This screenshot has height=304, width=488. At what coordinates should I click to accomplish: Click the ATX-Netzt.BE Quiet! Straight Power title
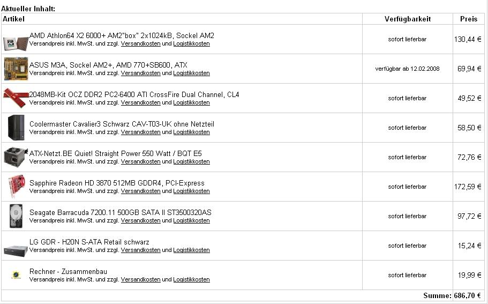coord(116,153)
